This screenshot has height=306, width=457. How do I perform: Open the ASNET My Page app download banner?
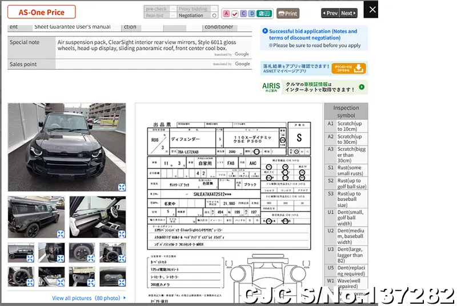314,69
